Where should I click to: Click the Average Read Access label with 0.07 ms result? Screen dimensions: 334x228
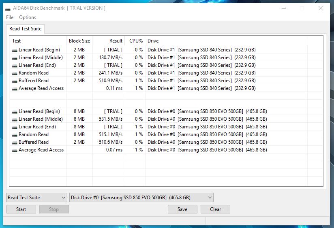41,150
